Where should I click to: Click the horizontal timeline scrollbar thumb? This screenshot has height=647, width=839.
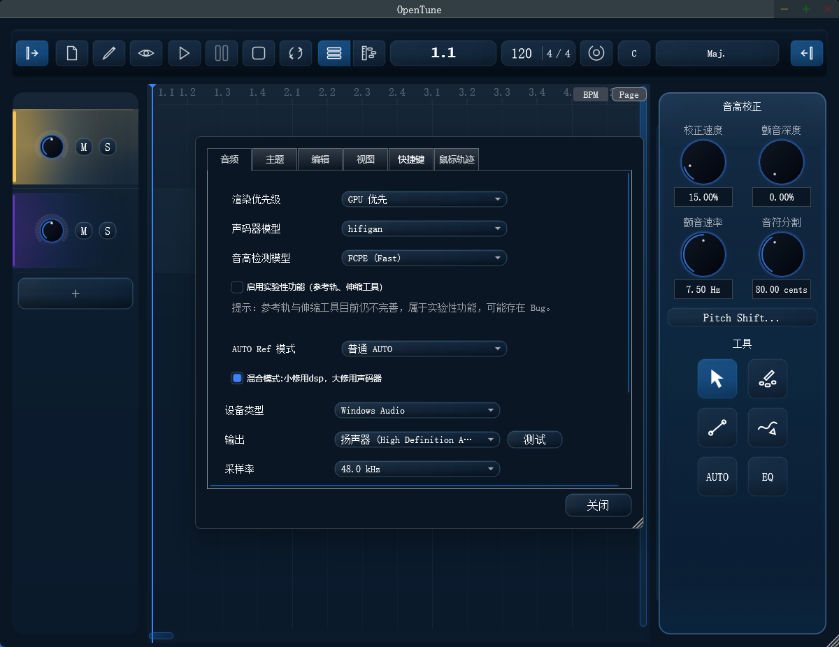point(162,636)
